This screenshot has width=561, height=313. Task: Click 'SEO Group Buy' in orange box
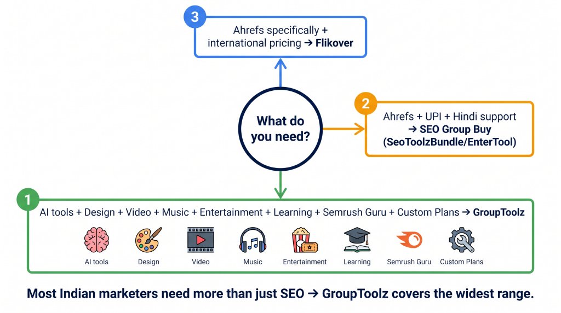(x=455, y=129)
